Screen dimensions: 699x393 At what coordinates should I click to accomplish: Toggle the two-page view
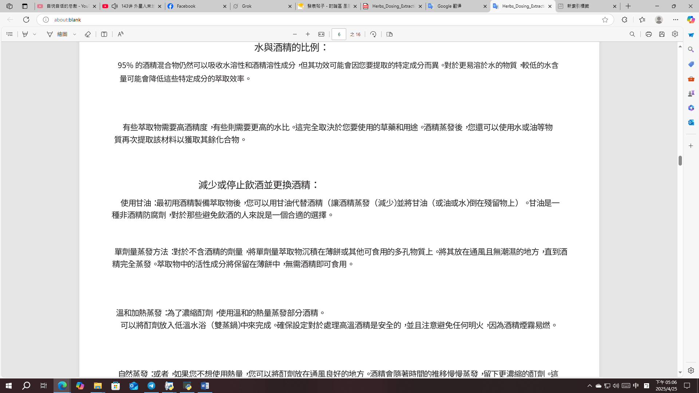pyautogui.click(x=390, y=34)
